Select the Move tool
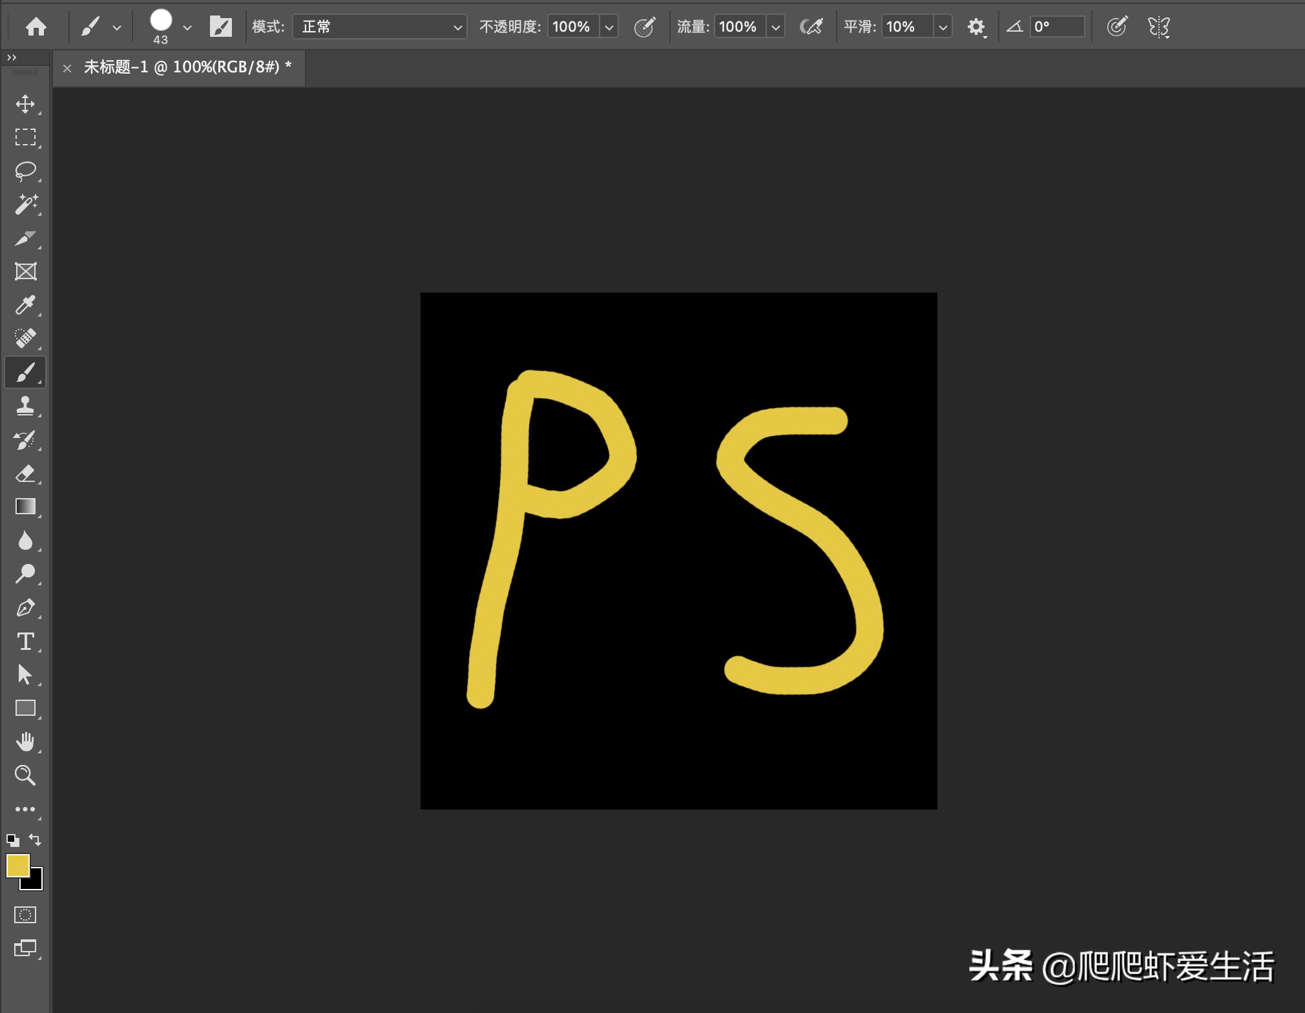 (x=25, y=104)
